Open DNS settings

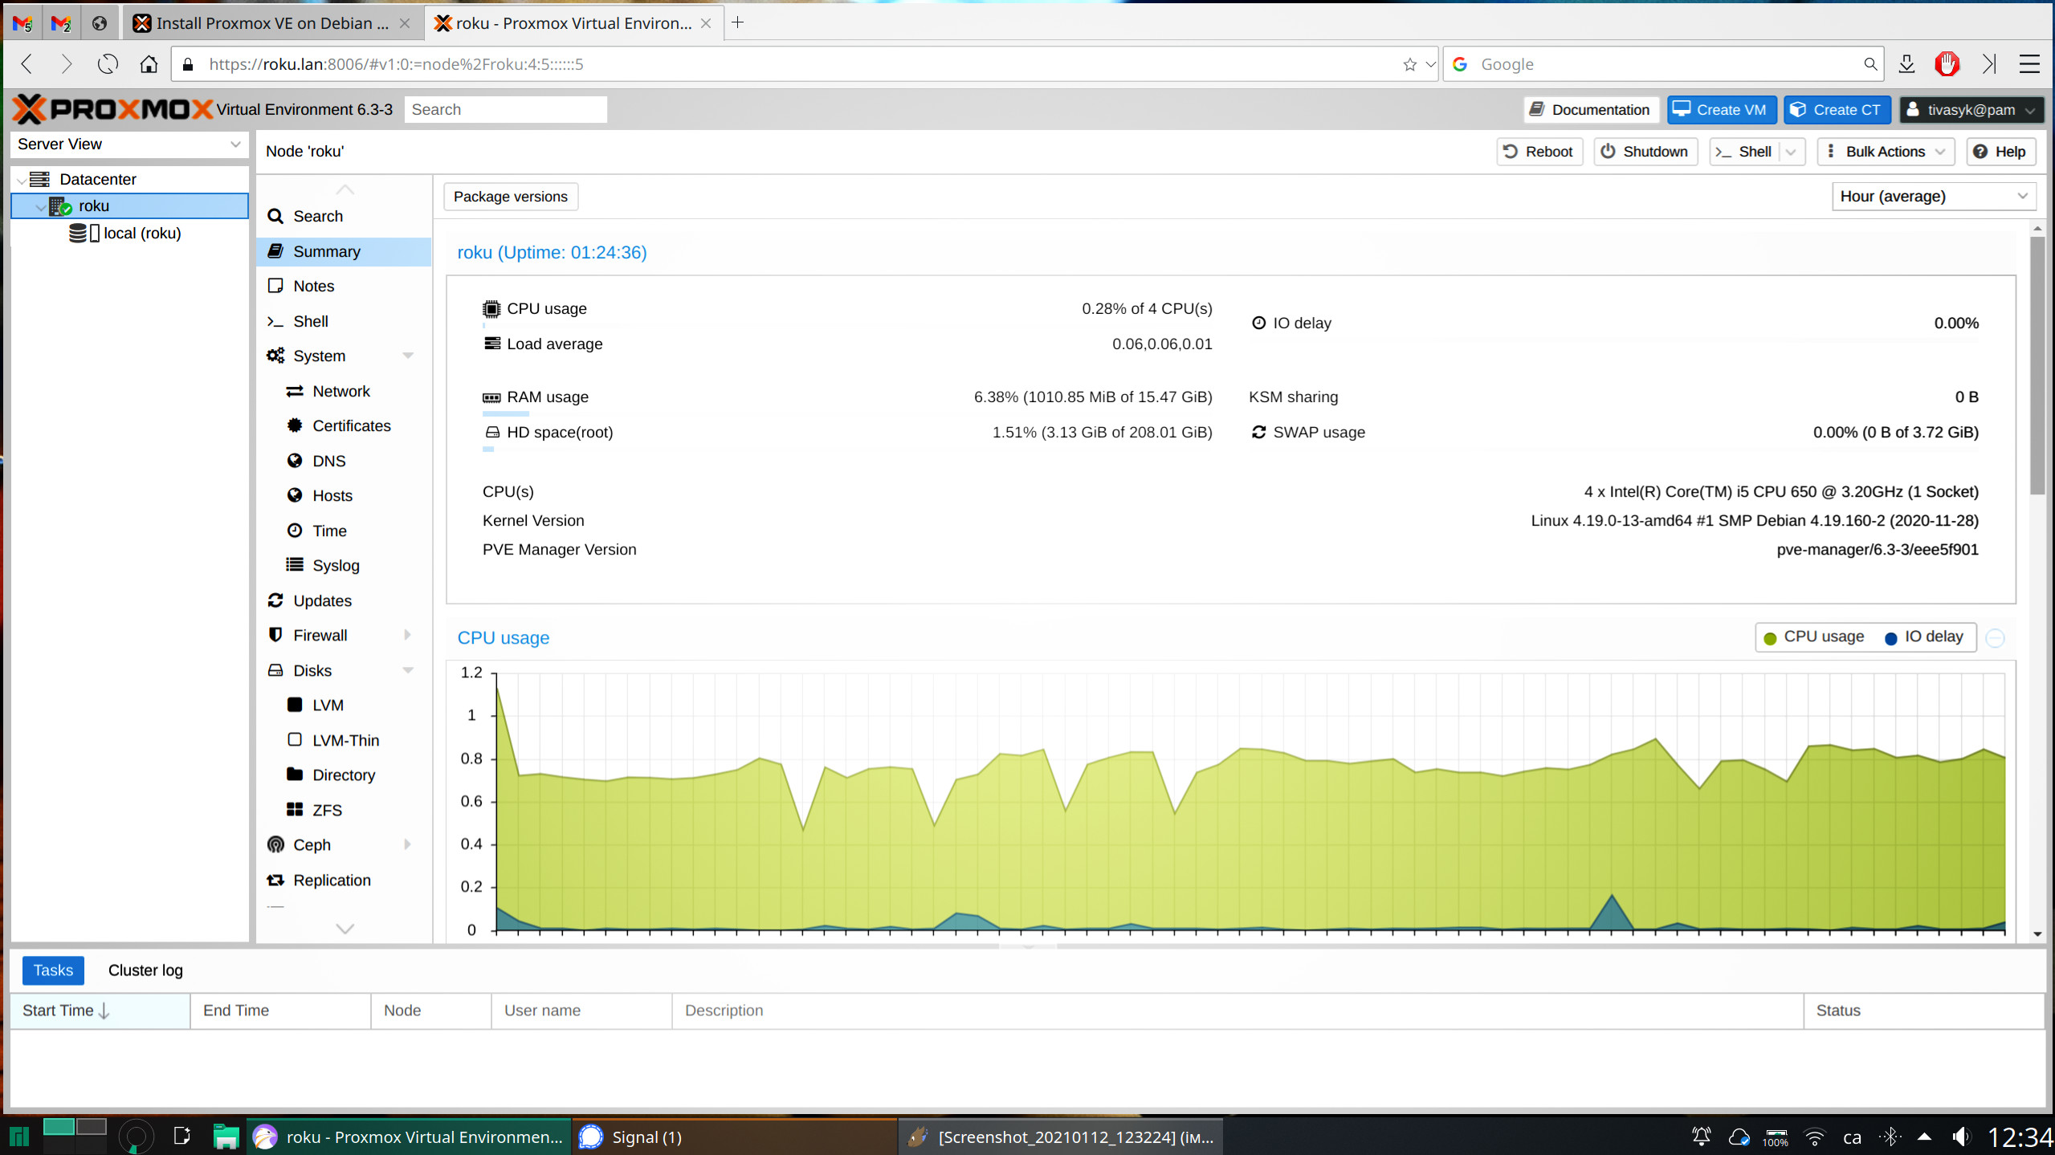coord(344,461)
